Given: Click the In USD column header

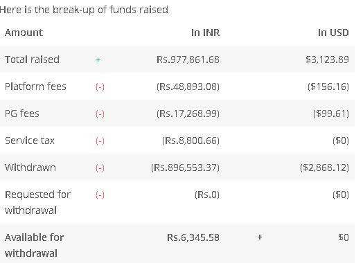Looking at the screenshot, I should (x=333, y=33).
